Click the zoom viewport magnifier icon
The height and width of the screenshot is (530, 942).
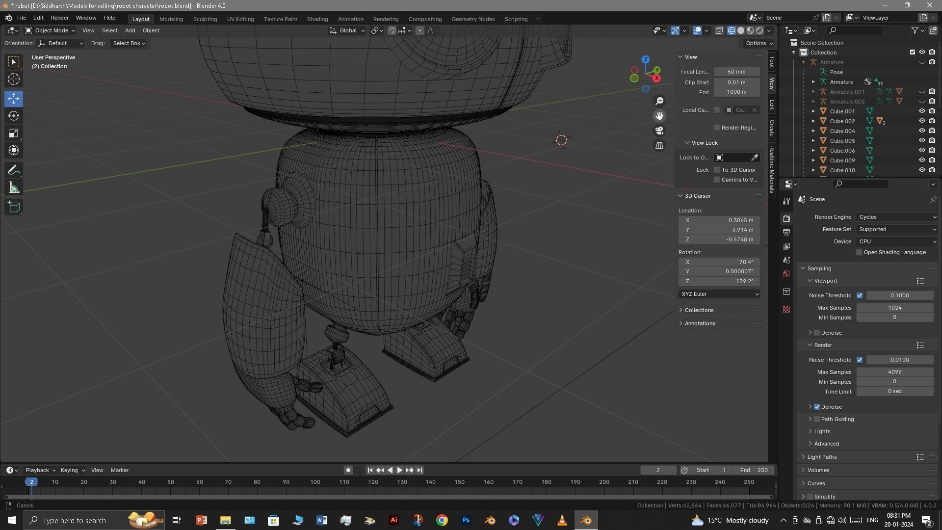pos(659,101)
